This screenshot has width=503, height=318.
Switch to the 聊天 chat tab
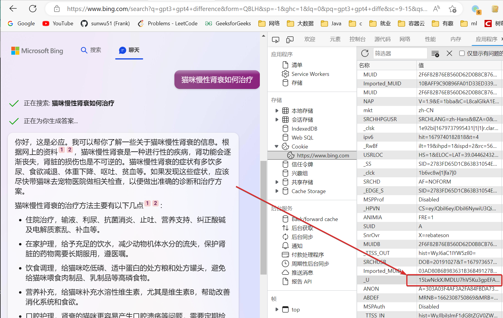(129, 50)
